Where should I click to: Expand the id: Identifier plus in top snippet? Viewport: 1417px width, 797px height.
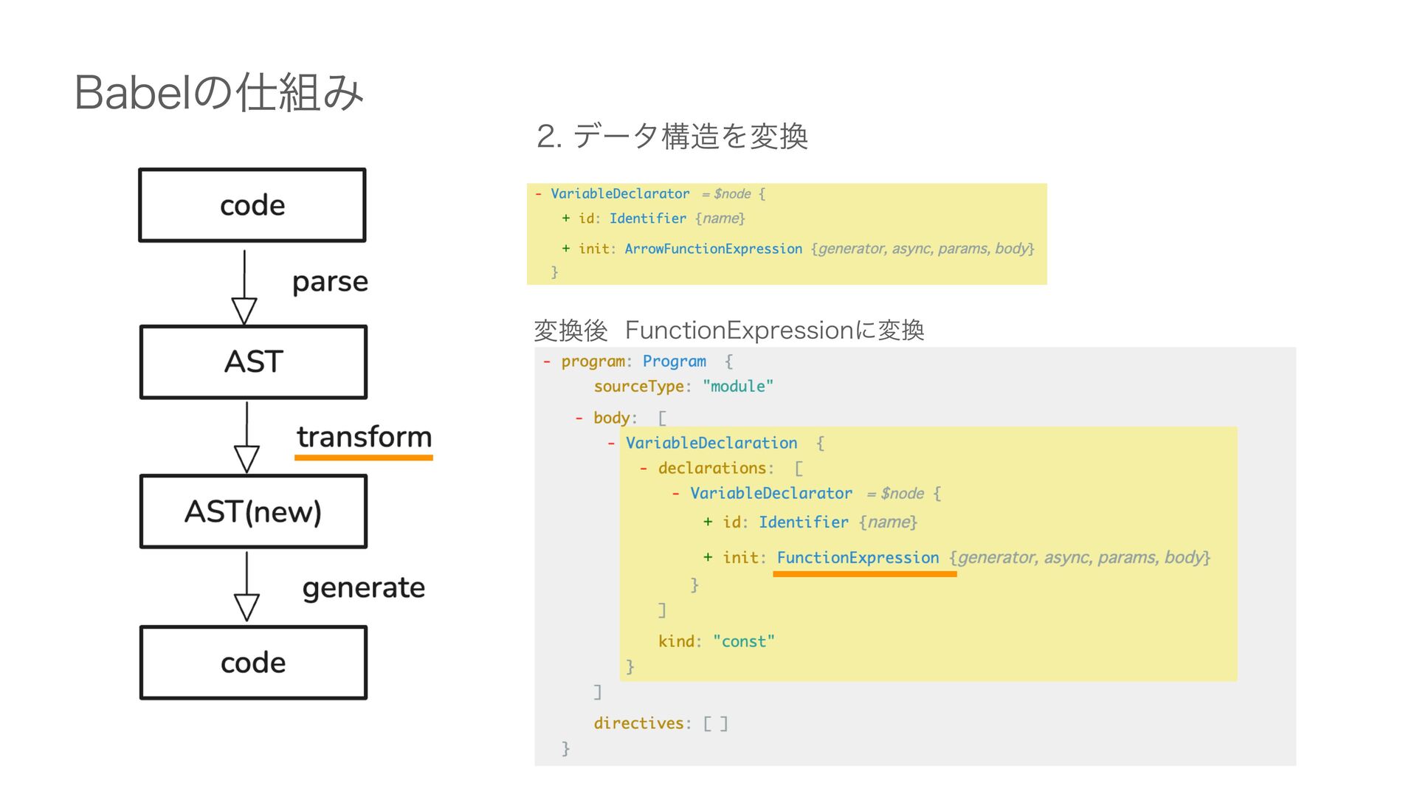click(x=566, y=218)
